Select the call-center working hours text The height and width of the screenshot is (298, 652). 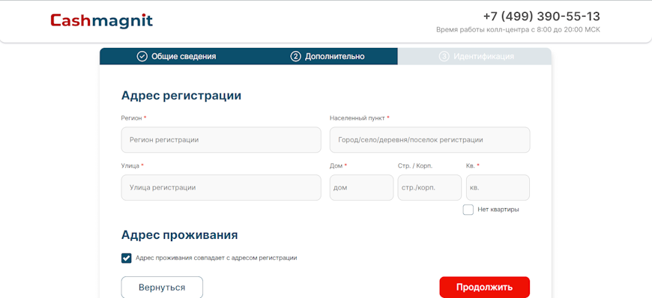[x=518, y=30]
